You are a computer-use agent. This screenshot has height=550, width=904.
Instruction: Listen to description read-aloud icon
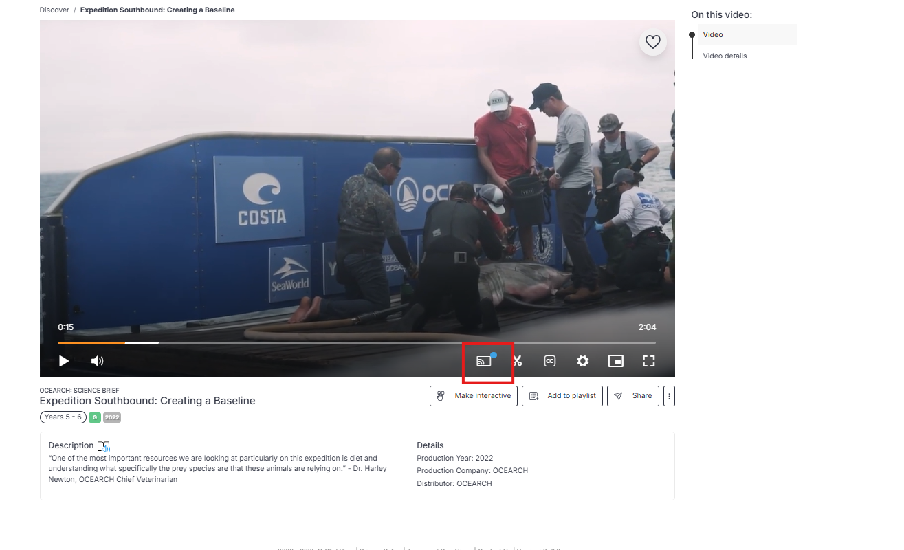pyautogui.click(x=104, y=446)
